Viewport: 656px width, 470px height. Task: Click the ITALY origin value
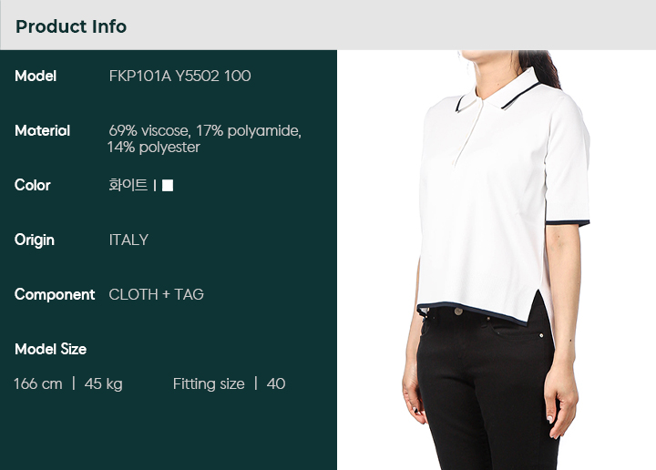pos(128,240)
